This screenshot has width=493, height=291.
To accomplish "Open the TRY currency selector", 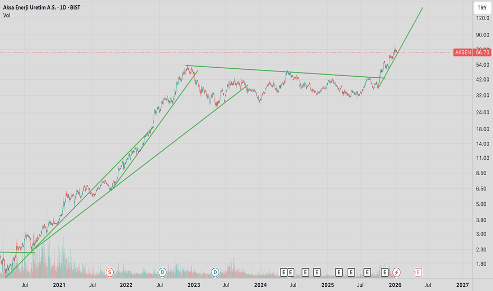I will click(x=482, y=8).
